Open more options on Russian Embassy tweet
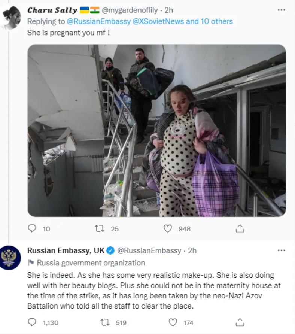This screenshot has width=295, height=334. (282, 250)
